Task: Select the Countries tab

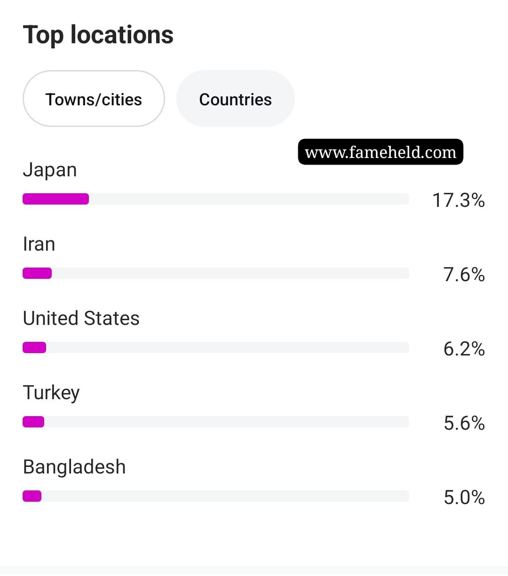Action: pos(235,99)
